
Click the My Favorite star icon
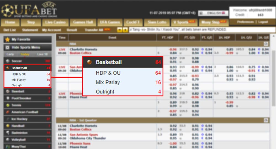click(8, 39)
